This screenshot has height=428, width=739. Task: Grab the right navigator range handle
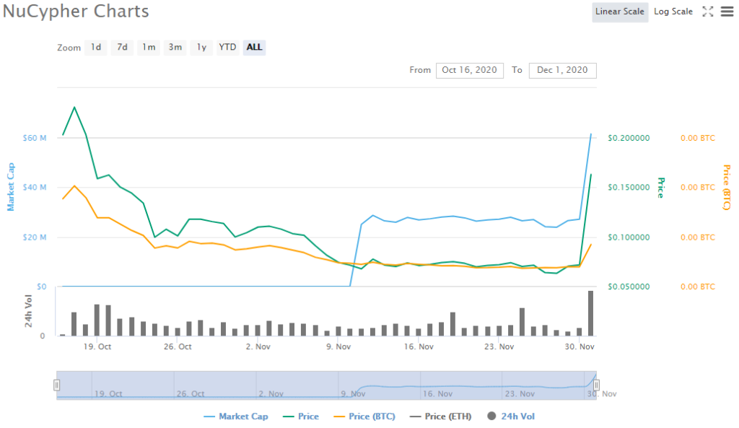pyautogui.click(x=596, y=385)
